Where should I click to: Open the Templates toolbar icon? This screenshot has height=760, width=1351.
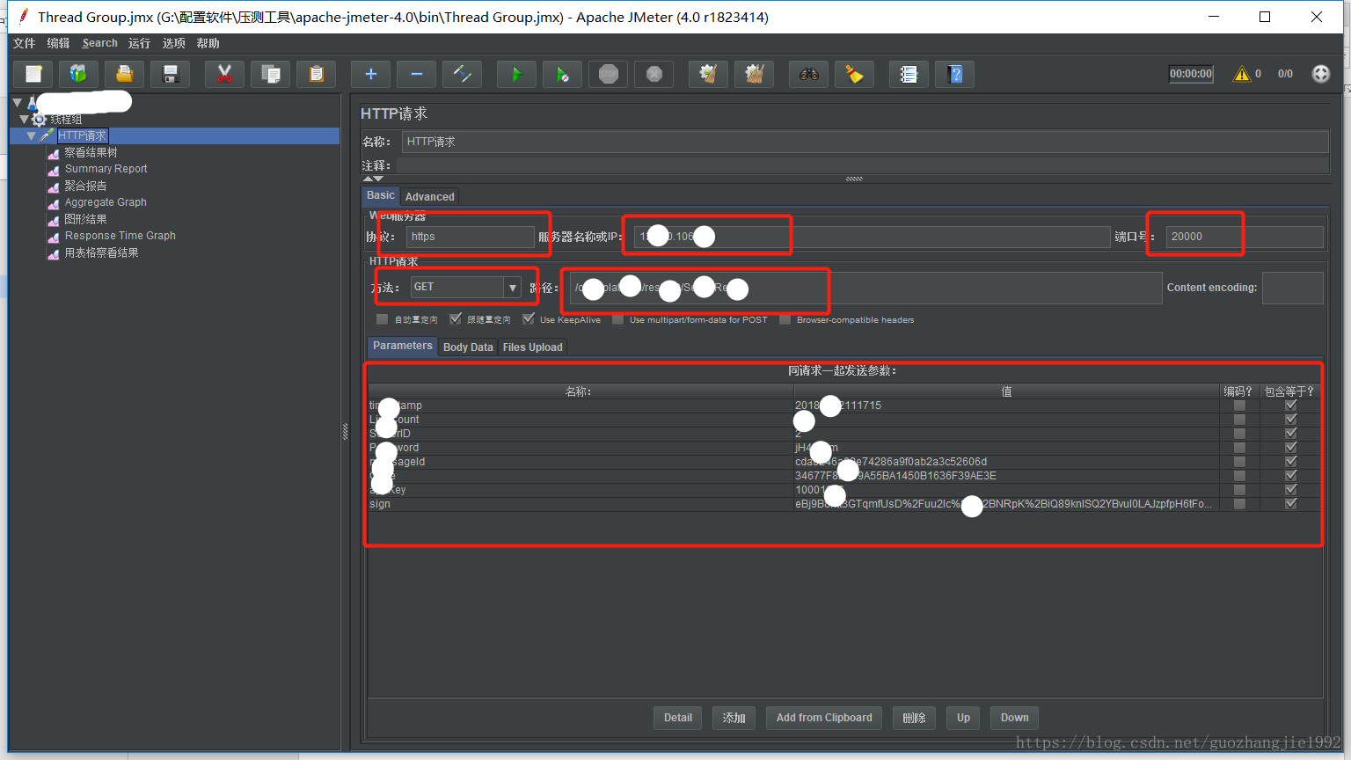click(x=79, y=74)
